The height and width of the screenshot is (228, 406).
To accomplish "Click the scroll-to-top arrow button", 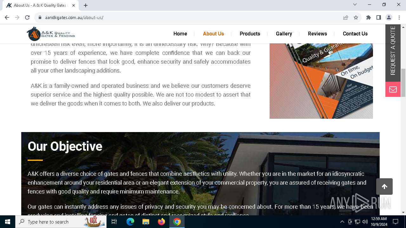I will coord(384,187).
